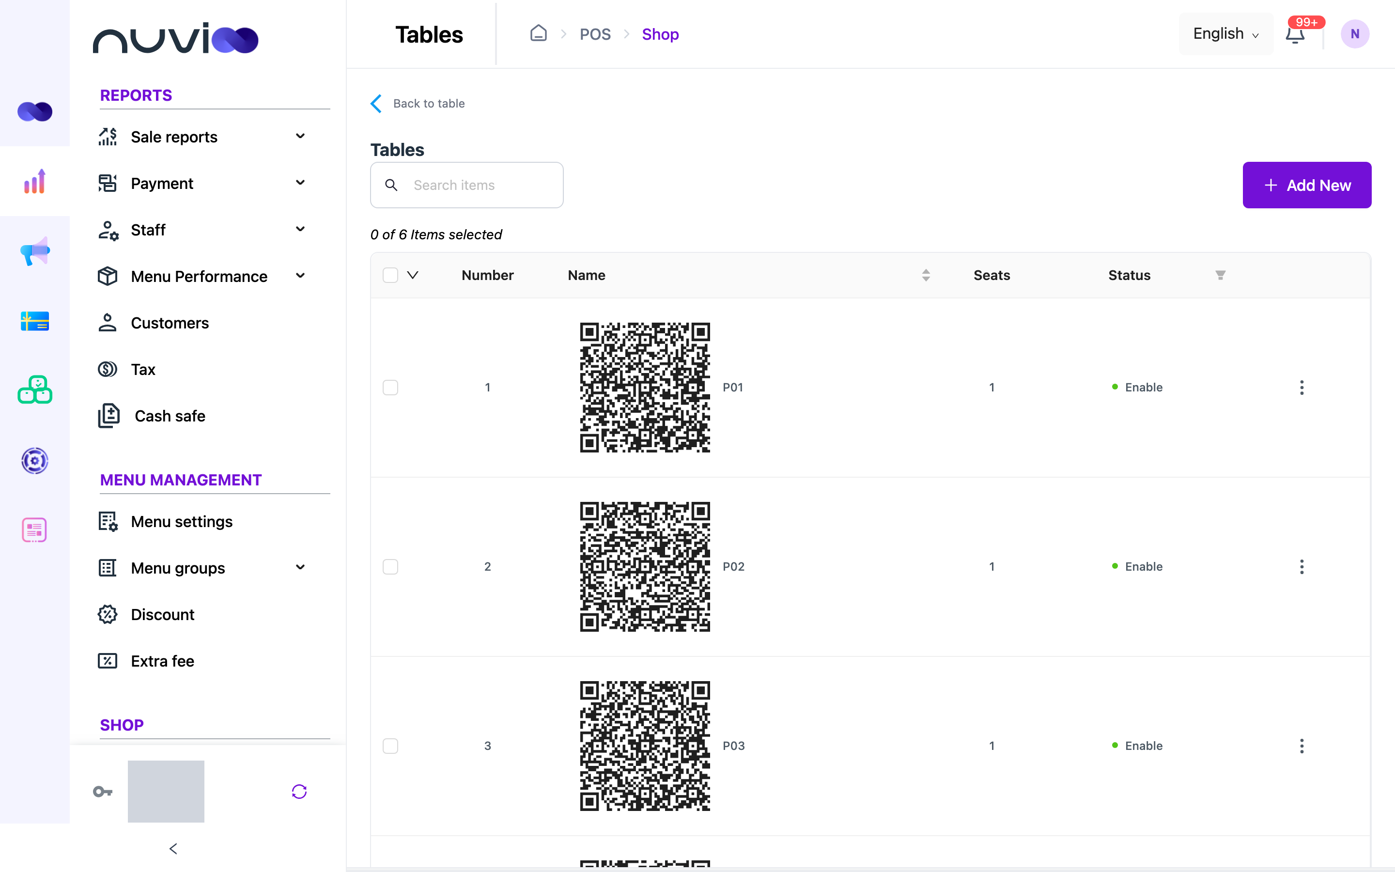1395x872 pixels.
Task: Click the Number column header
Action: [487, 275]
